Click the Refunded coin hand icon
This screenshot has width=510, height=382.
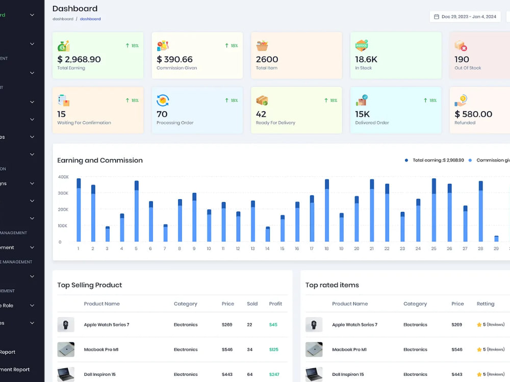(461, 100)
